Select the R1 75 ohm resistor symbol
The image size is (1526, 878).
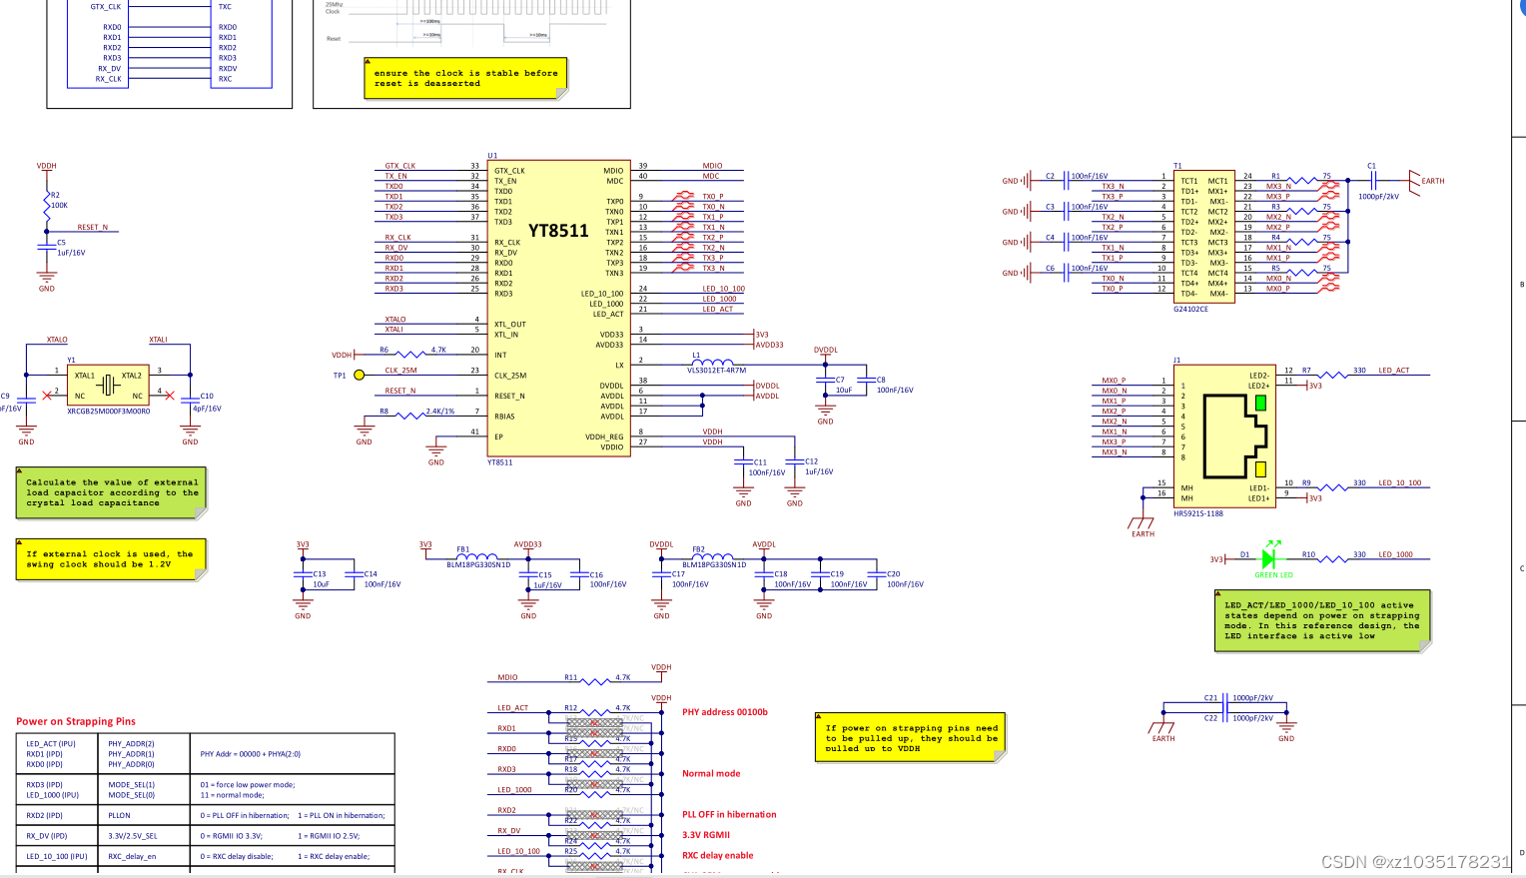tap(1301, 181)
